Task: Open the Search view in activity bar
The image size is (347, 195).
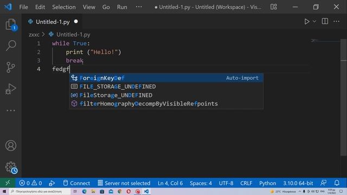Action: [11, 45]
